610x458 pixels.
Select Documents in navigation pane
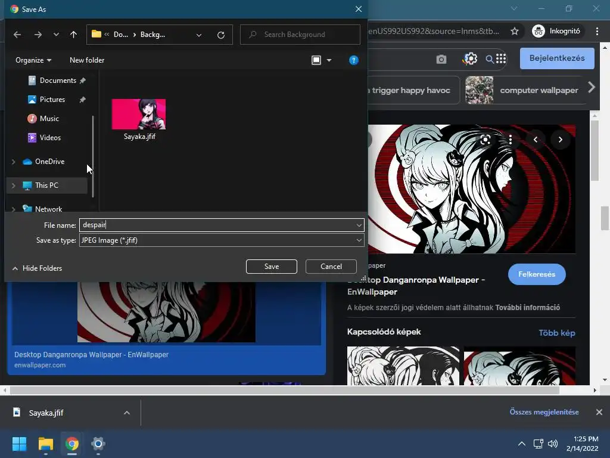click(x=57, y=81)
